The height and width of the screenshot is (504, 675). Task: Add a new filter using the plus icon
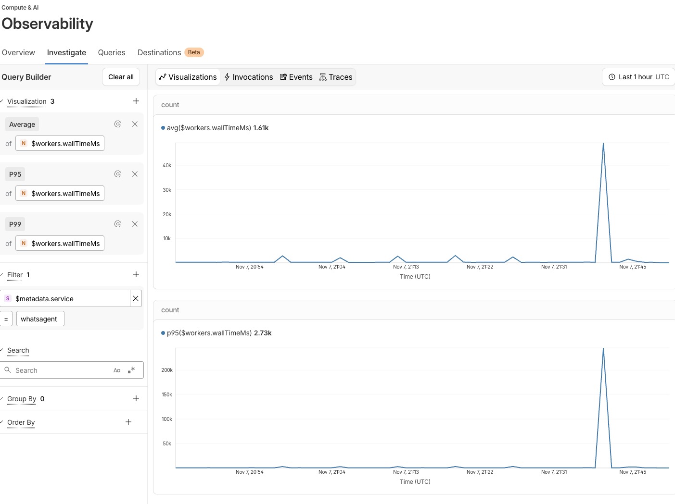point(136,274)
